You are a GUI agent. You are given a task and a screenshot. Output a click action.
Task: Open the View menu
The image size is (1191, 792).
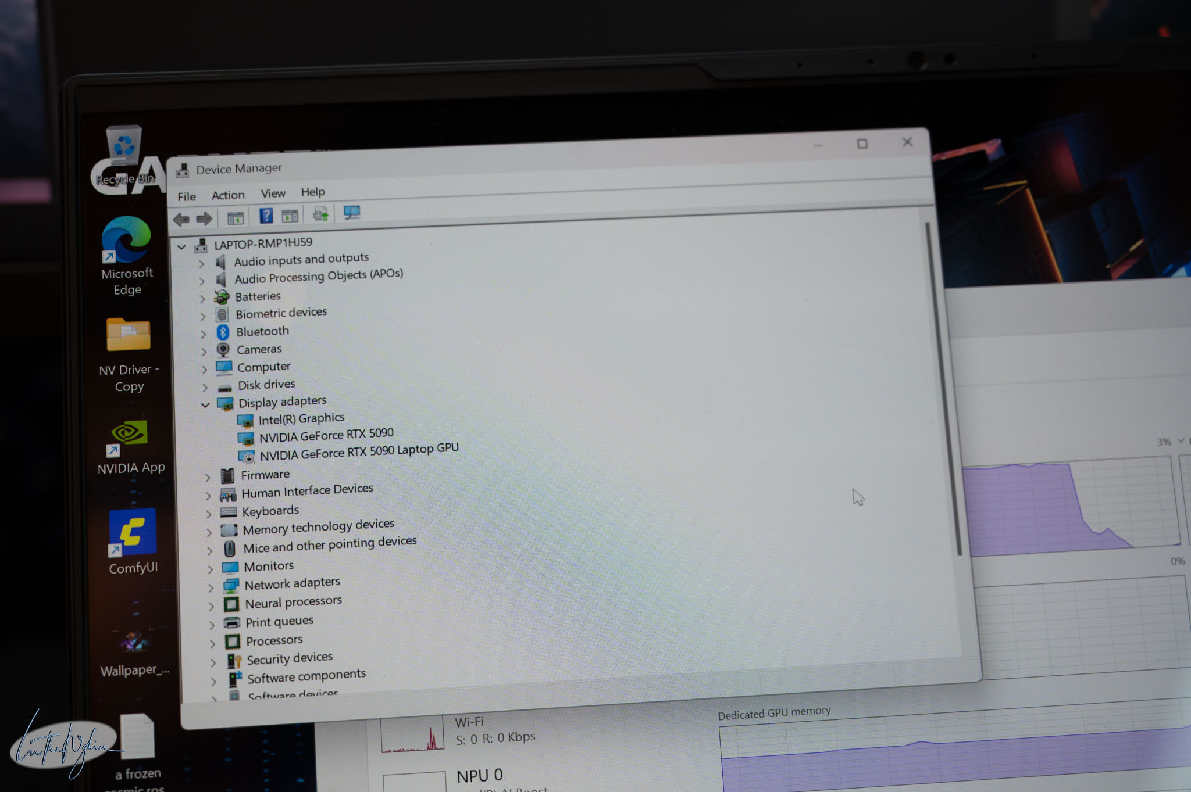coord(273,193)
